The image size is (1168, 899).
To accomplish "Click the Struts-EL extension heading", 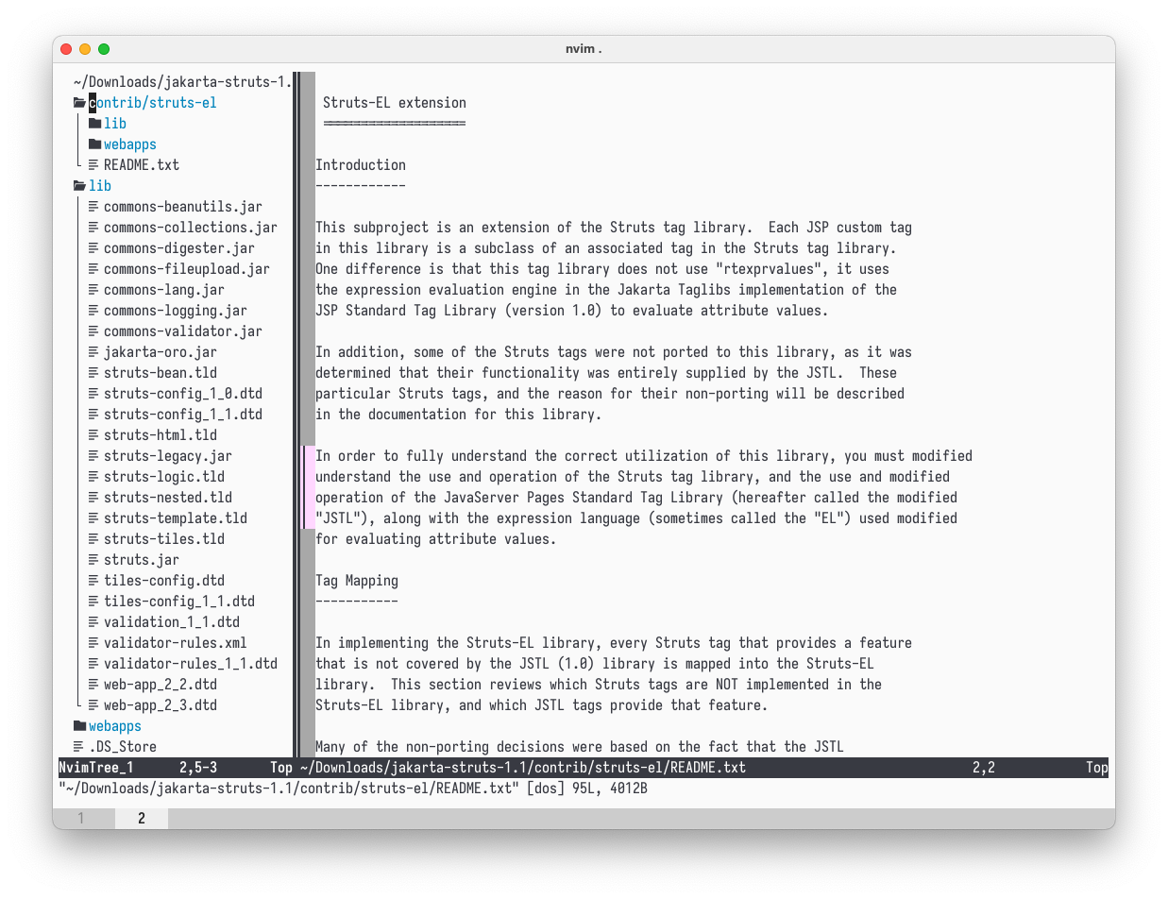I will 395,103.
